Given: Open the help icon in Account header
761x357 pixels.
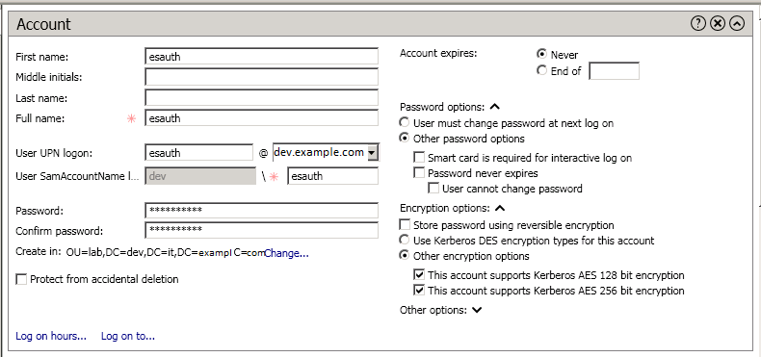Looking at the screenshot, I should tap(698, 23).
